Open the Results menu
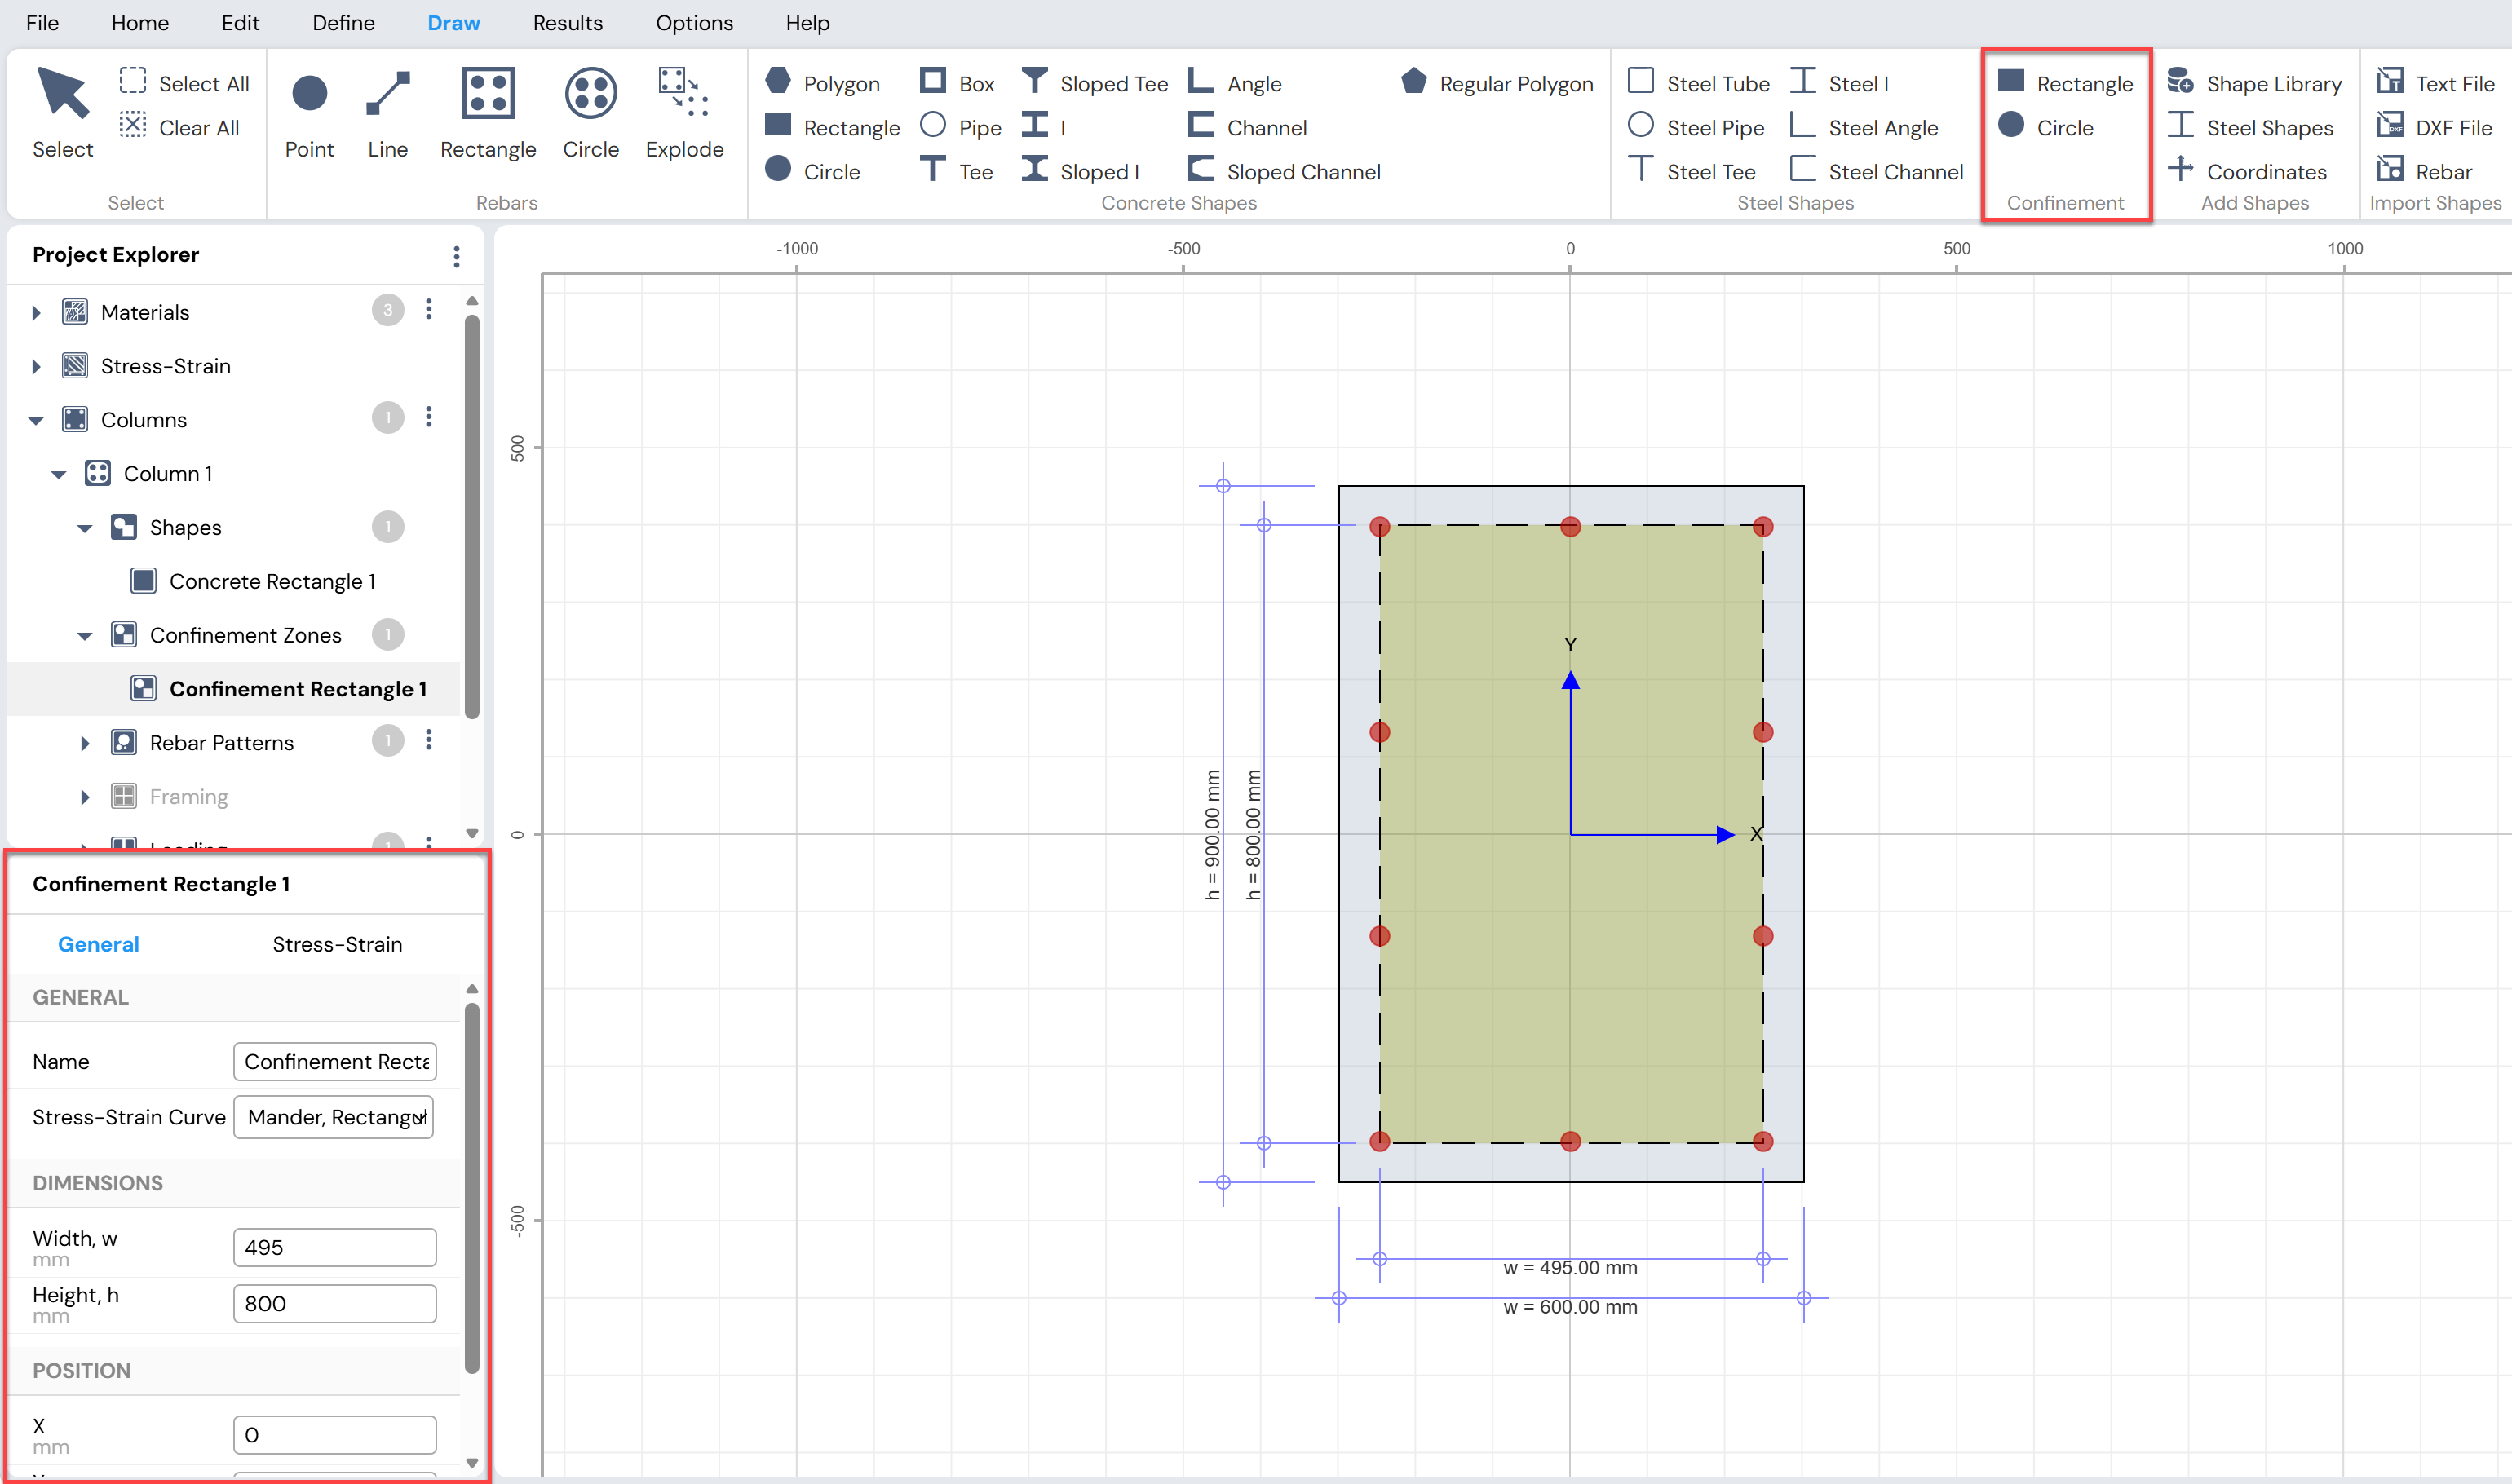The height and width of the screenshot is (1484, 2512). pyautogui.click(x=567, y=22)
